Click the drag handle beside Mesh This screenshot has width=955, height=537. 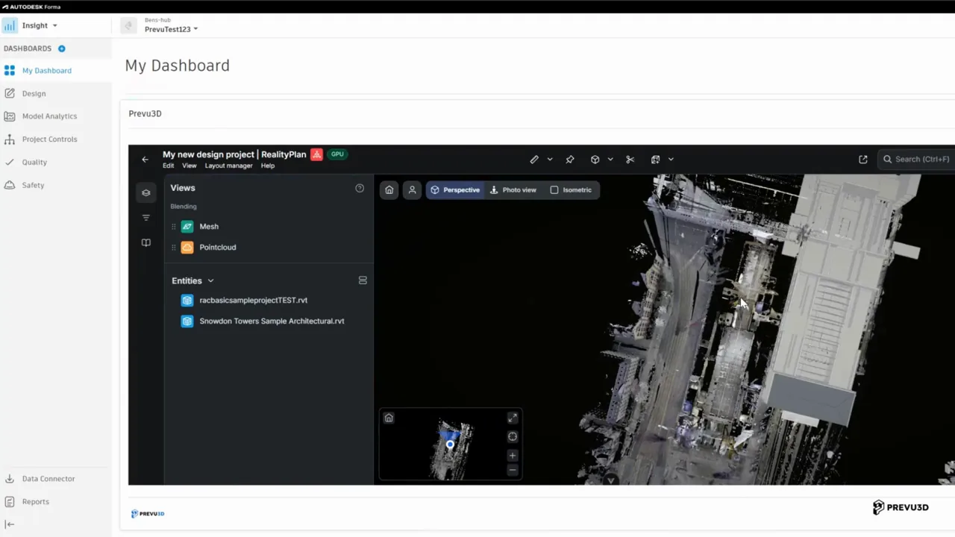tap(174, 226)
